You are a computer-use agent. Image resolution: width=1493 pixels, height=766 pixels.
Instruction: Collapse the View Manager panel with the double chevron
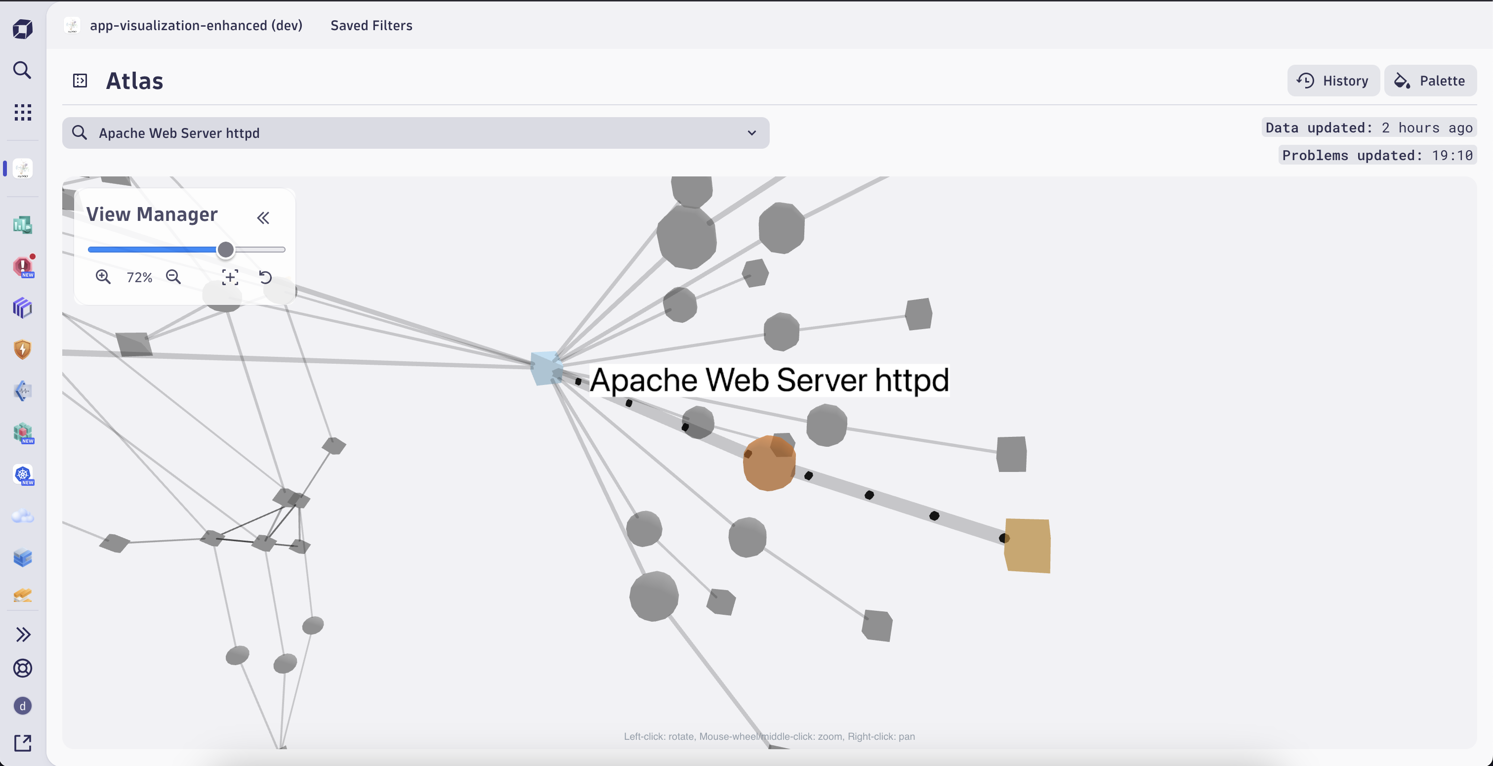(x=263, y=218)
